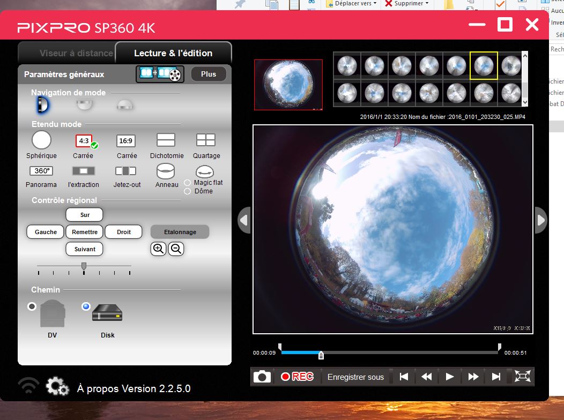Screen dimensions: 564x420
Task: Click the Disk drive icon
Action: pyautogui.click(x=107, y=312)
